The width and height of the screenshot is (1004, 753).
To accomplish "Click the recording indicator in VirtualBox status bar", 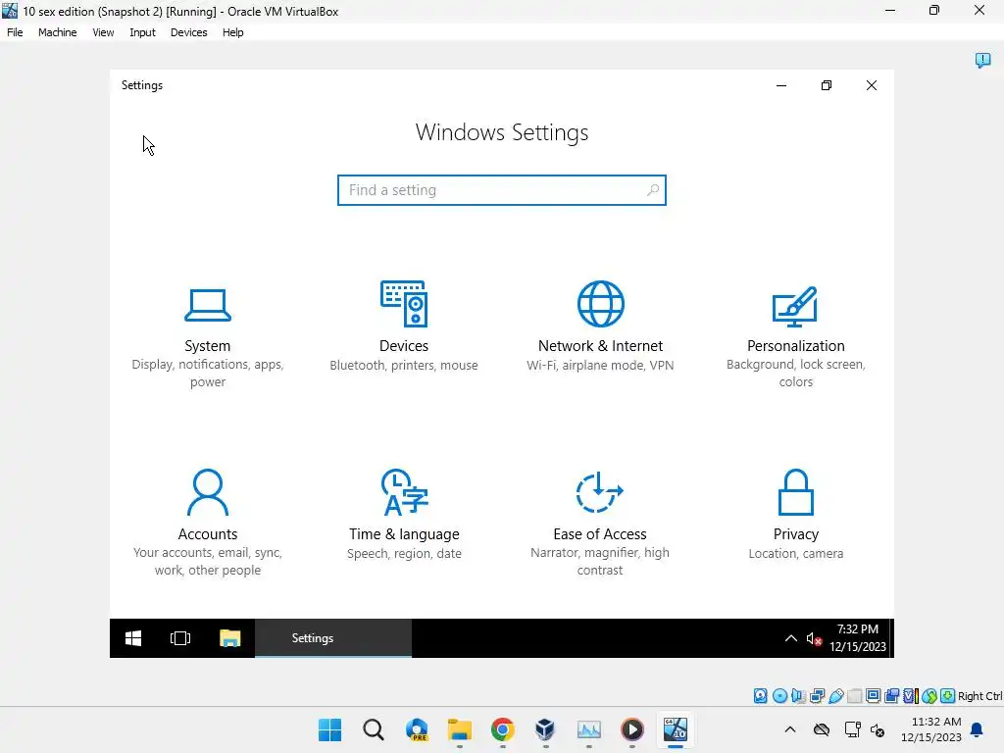I will [x=891, y=696].
